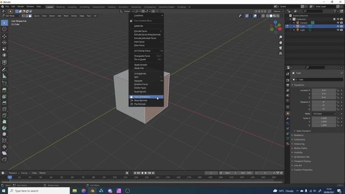
Task: Click the timeline current frame field
Action: [x=211, y=173]
